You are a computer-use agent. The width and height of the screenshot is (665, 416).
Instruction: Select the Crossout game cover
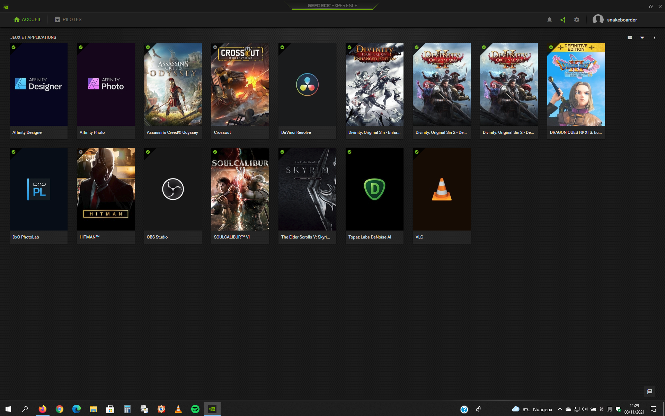click(x=240, y=85)
